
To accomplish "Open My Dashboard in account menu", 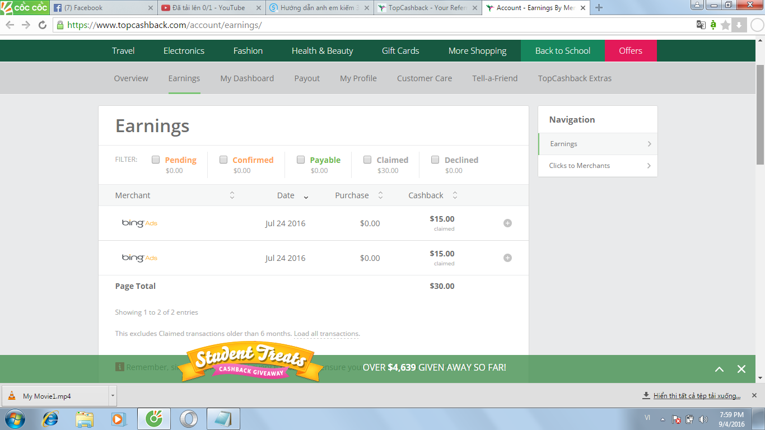I will (x=247, y=78).
